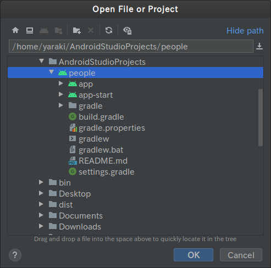The image size is (271, 268).
Task: Open help with the question mark button
Action: point(15,255)
